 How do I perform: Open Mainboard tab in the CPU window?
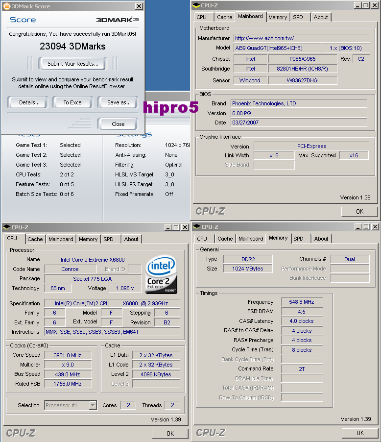(61, 239)
